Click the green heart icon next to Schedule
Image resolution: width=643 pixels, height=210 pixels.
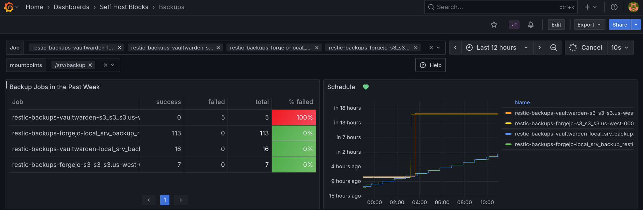click(366, 87)
